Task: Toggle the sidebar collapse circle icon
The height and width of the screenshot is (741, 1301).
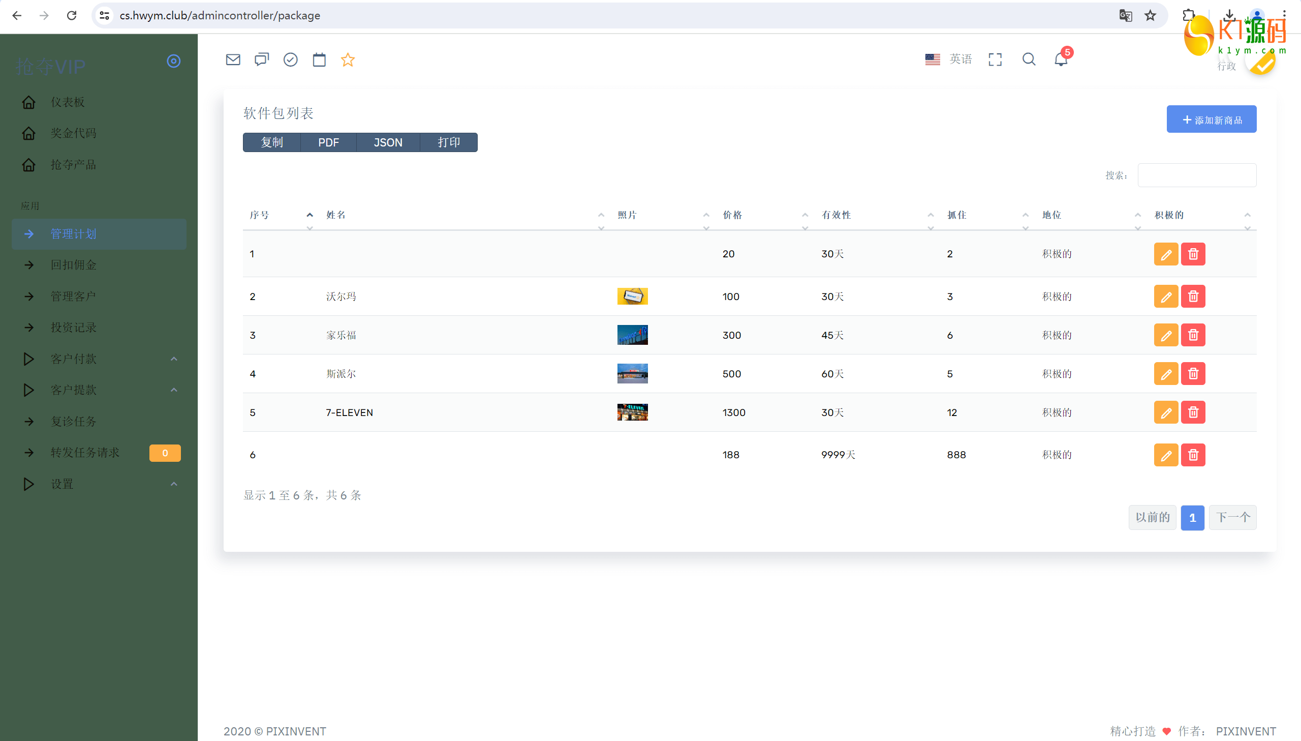Action: point(173,61)
